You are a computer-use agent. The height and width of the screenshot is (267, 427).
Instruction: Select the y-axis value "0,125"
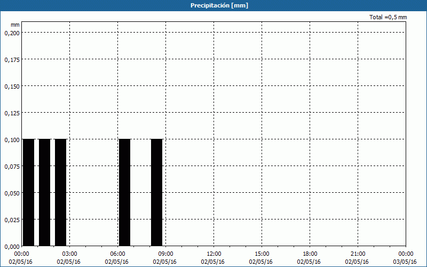(x=12, y=113)
